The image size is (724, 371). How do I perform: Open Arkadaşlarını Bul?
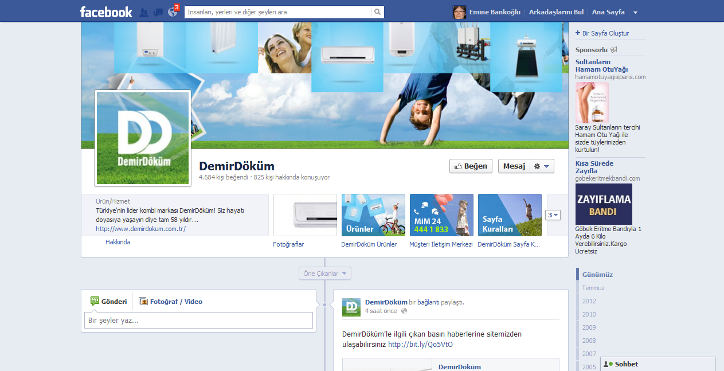pos(556,12)
